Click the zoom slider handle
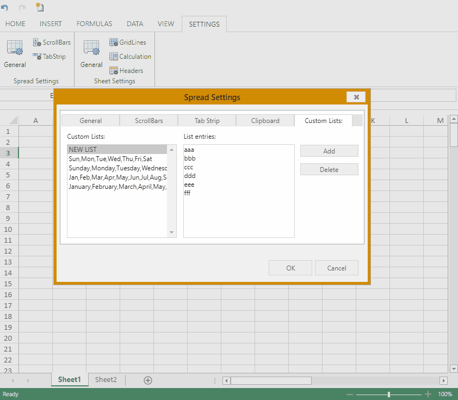The width and height of the screenshot is (458, 400). 388,394
